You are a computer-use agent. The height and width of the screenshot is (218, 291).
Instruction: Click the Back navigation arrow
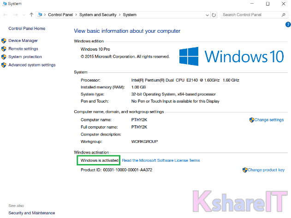(6, 15)
